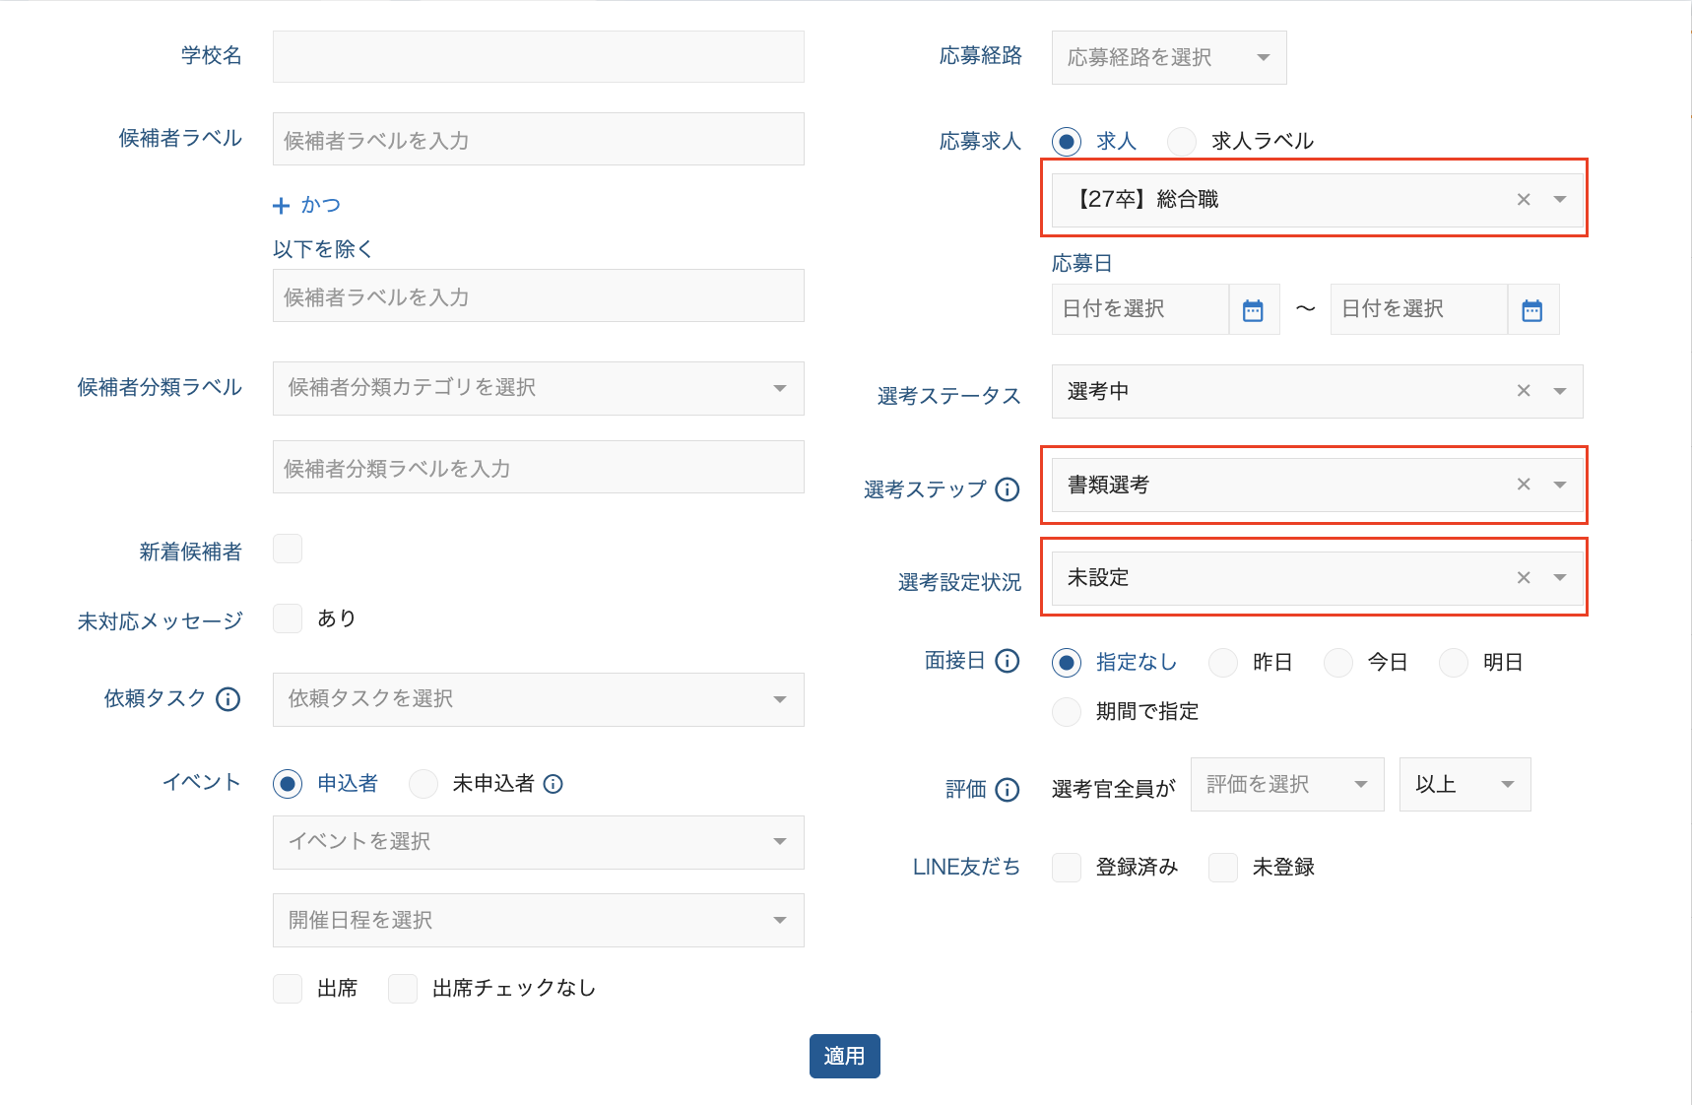Enable the LINE友だち 登録済み checkbox

[1067, 868]
